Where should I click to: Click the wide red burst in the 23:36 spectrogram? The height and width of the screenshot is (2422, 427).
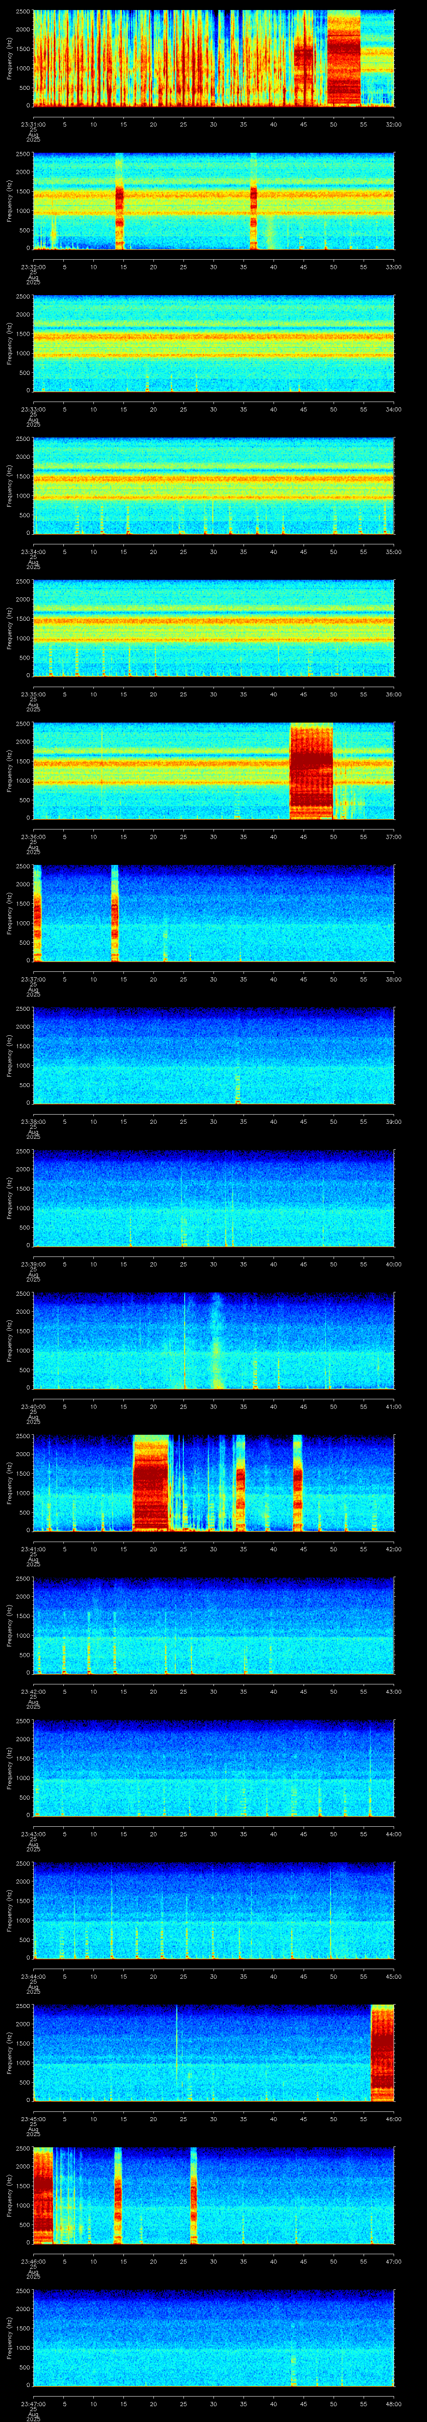point(311,771)
